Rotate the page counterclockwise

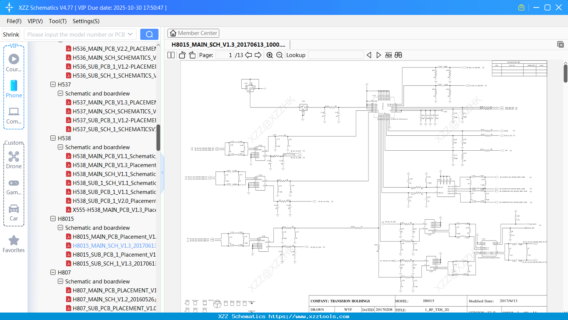tap(182, 55)
